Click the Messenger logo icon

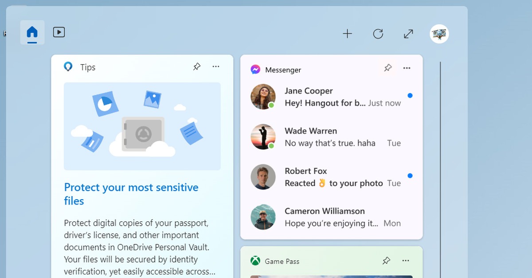(x=255, y=69)
